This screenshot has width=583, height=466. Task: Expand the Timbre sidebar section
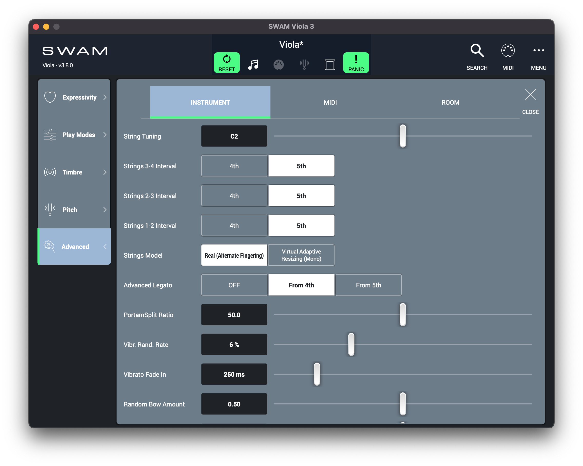tap(74, 172)
